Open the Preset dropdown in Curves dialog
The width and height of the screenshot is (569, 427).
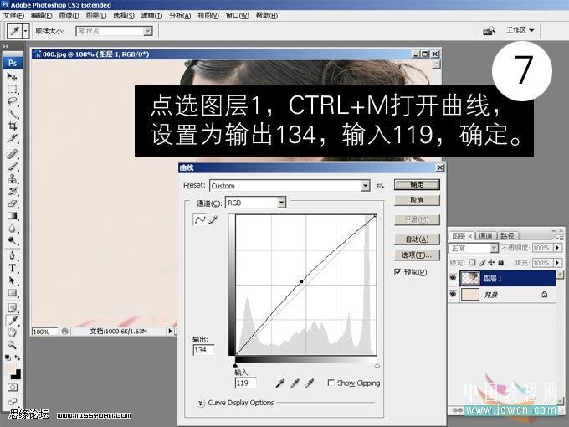pyautogui.click(x=365, y=186)
